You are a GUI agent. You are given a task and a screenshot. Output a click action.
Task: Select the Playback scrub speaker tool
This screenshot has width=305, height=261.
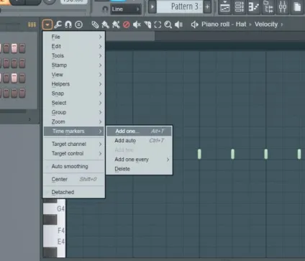pos(178,24)
